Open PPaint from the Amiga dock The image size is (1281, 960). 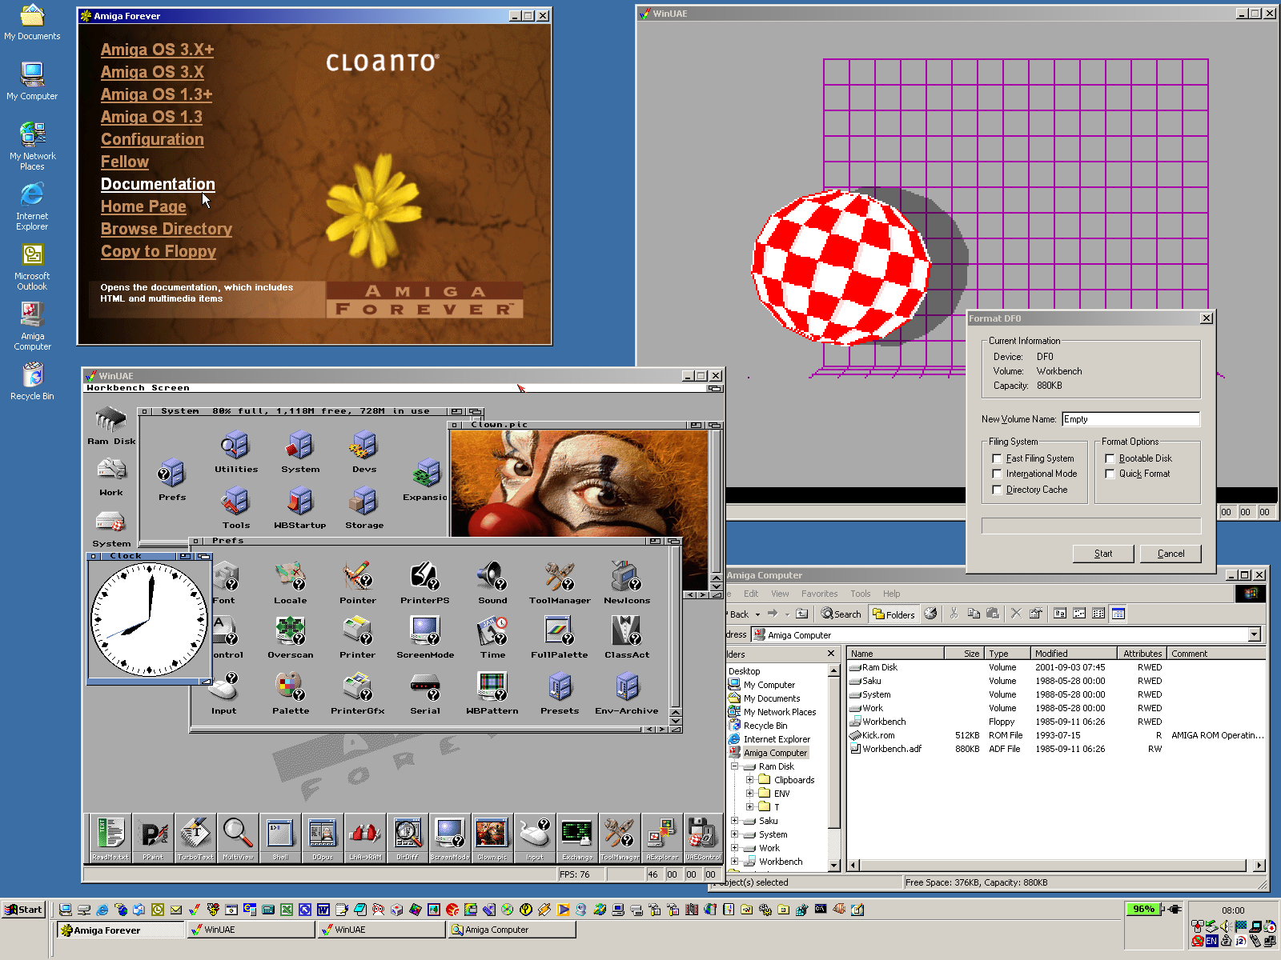click(153, 838)
